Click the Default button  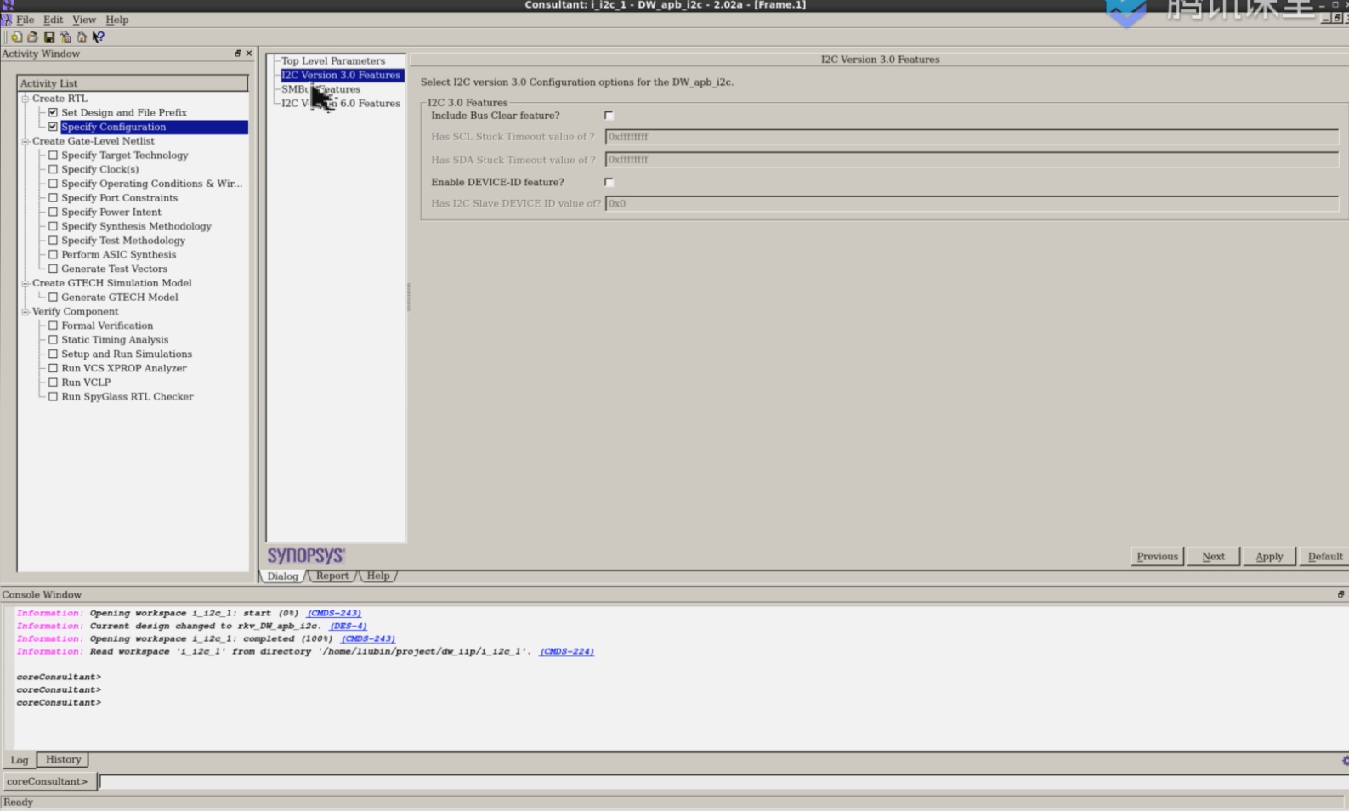(x=1324, y=557)
